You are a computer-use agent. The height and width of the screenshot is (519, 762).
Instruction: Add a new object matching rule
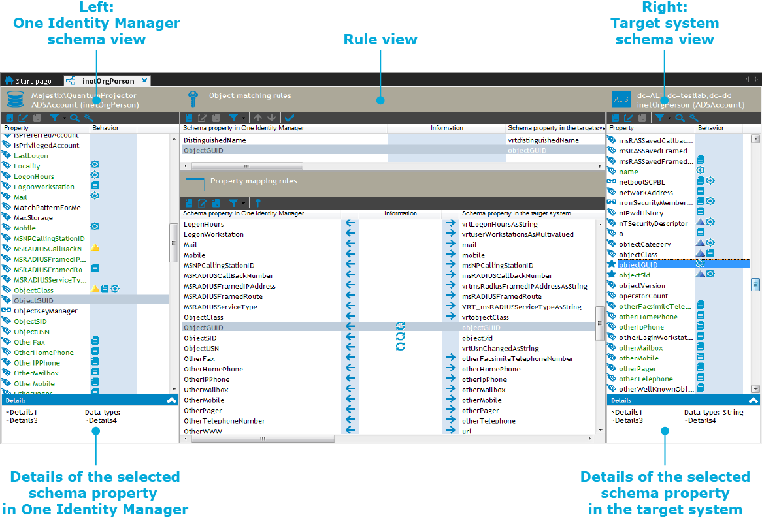[x=189, y=118]
